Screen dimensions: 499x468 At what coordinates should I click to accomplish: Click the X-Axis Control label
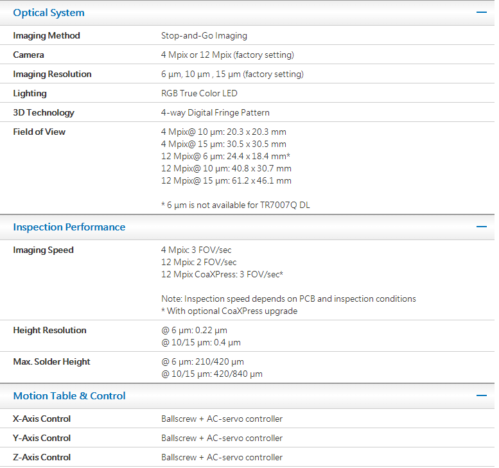[x=42, y=419]
